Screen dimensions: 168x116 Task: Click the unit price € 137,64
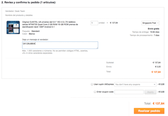click(114, 23)
